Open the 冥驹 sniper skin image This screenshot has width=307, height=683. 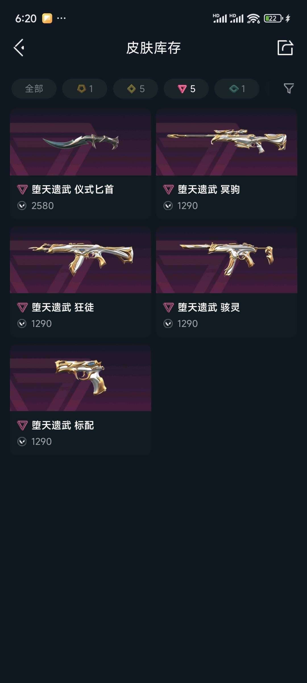(x=227, y=142)
